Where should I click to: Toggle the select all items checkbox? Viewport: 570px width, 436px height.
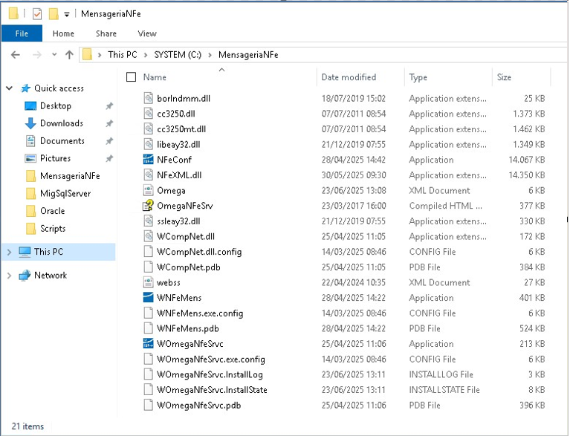(x=131, y=77)
